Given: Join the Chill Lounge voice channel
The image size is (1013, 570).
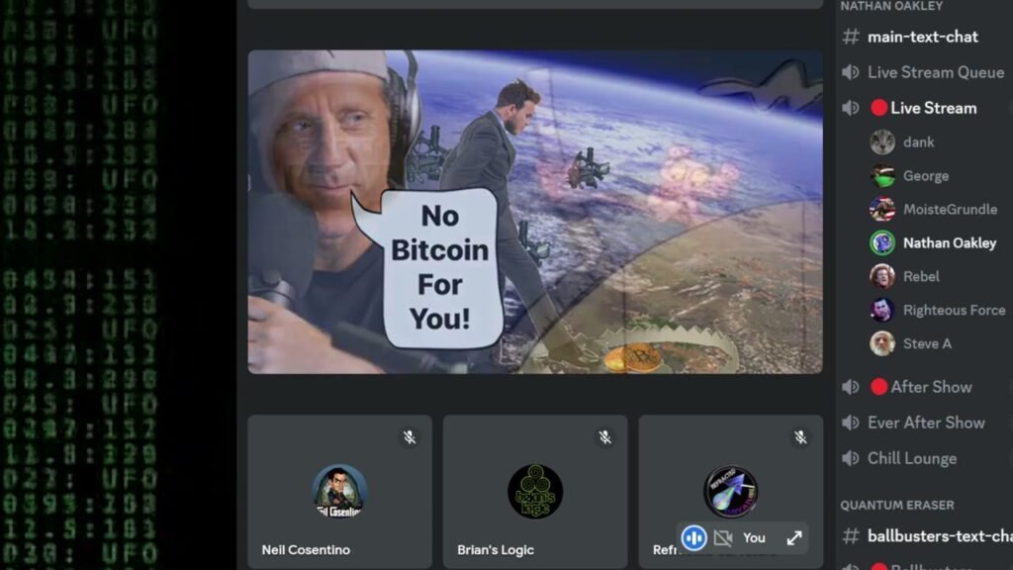Looking at the screenshot, I should click(911, 458).
